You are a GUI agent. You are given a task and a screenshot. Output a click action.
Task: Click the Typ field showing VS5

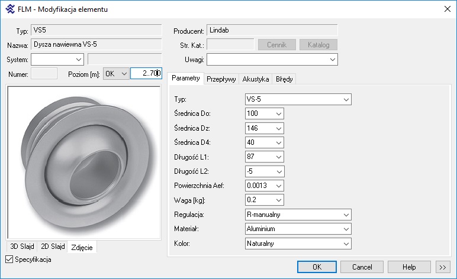coord(96,30)
